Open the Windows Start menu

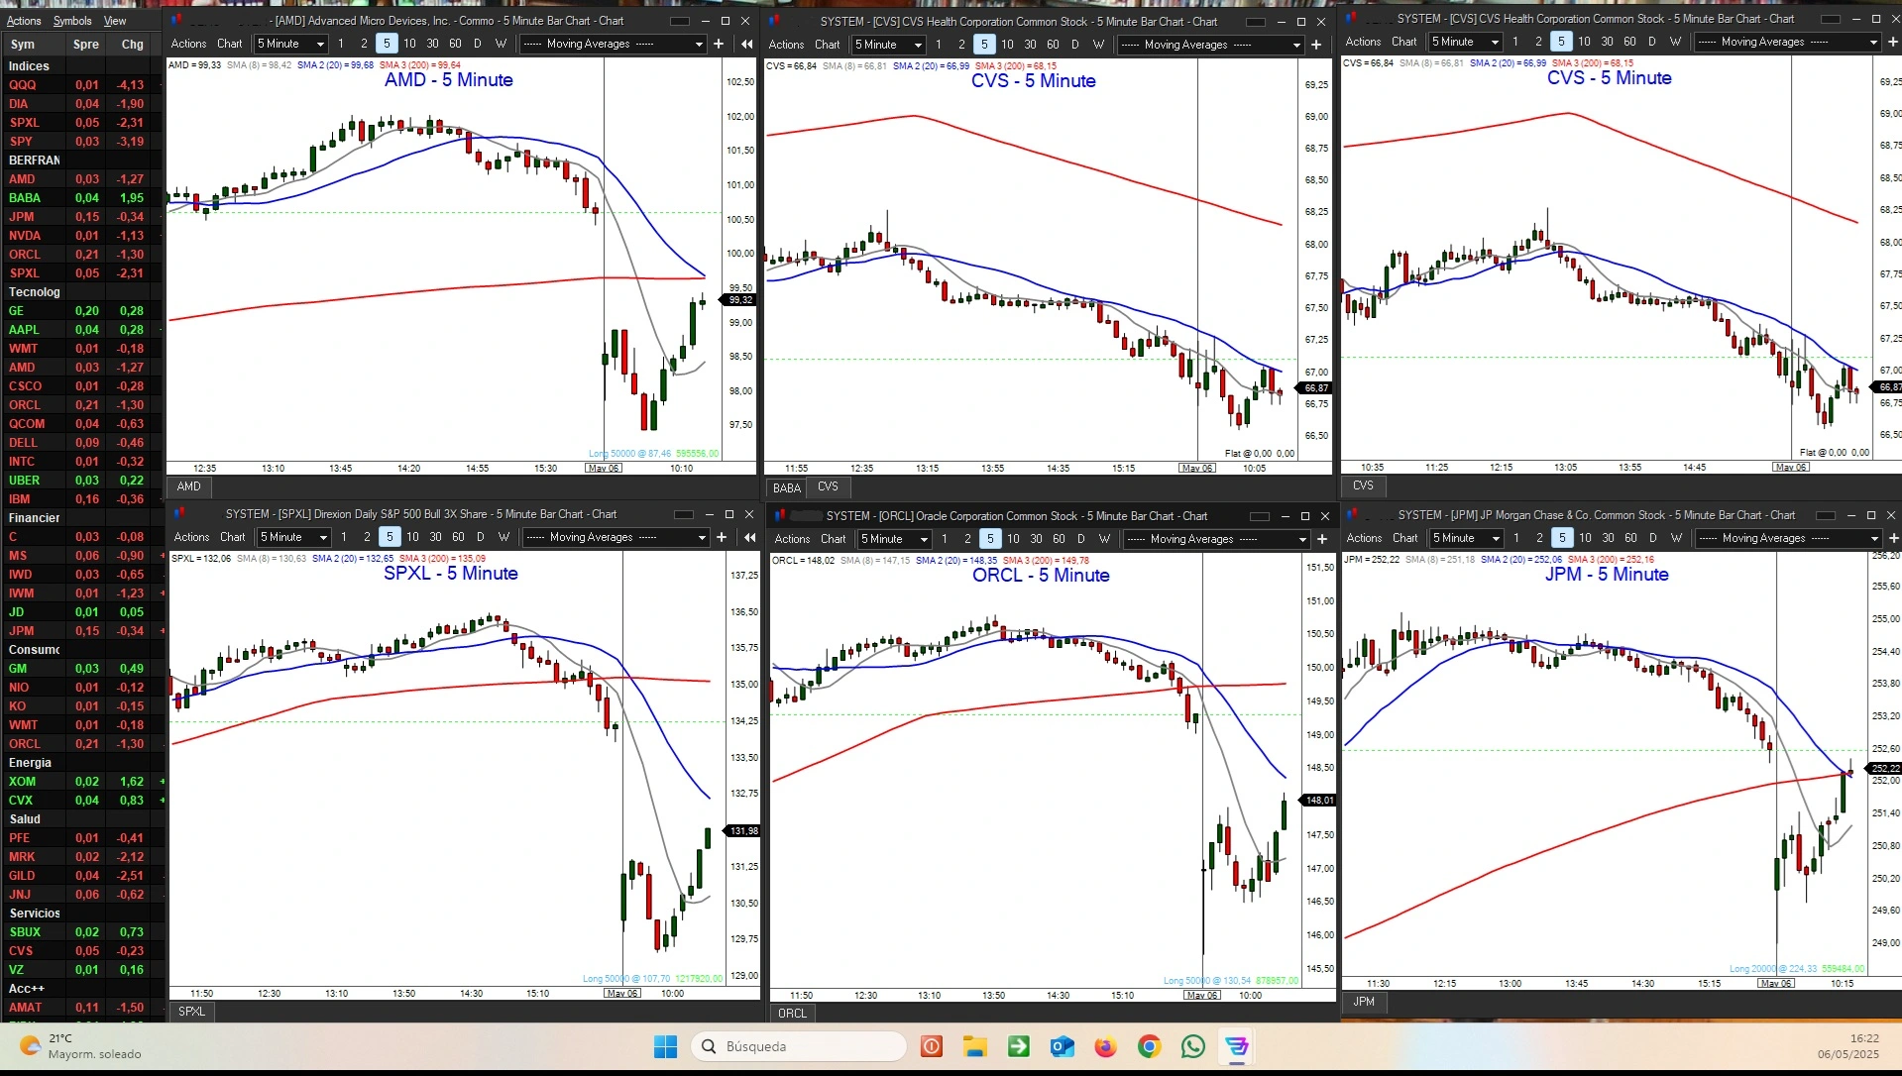pyautogui.click(x=665, y=1046)
